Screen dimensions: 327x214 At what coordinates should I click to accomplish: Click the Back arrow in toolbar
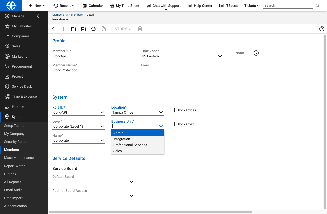(x=54, y=29)
